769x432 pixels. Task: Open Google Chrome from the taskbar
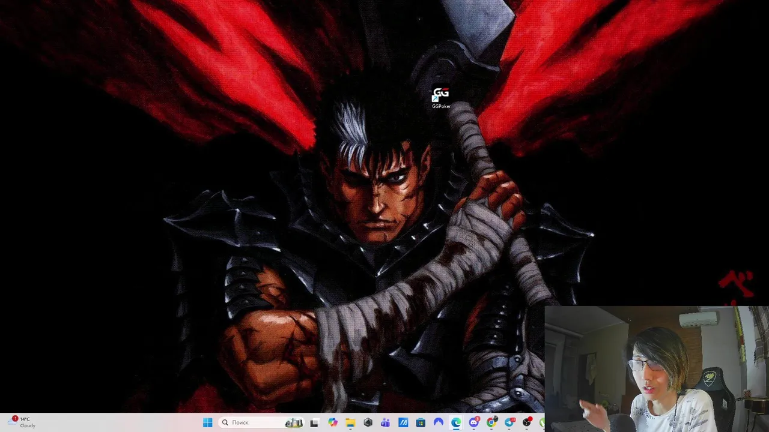pyautogui.click(x=491, y=422)
